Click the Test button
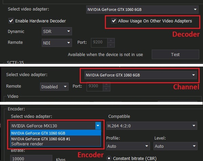 point(175,54)
